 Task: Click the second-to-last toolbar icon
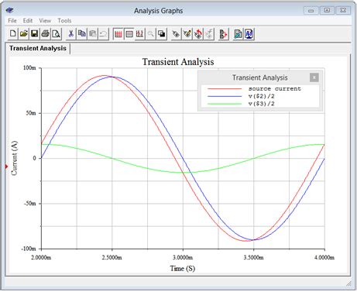click(238, 34)
